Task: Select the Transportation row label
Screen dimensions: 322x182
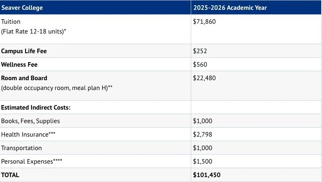Action: pos(21,148)
